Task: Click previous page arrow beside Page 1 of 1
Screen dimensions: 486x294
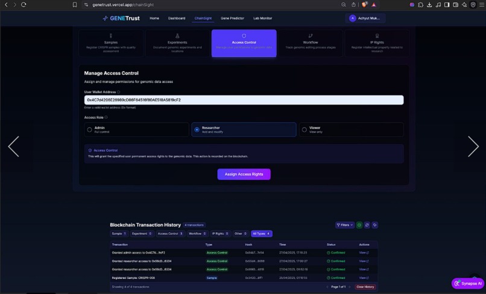Action: [327, 287]
